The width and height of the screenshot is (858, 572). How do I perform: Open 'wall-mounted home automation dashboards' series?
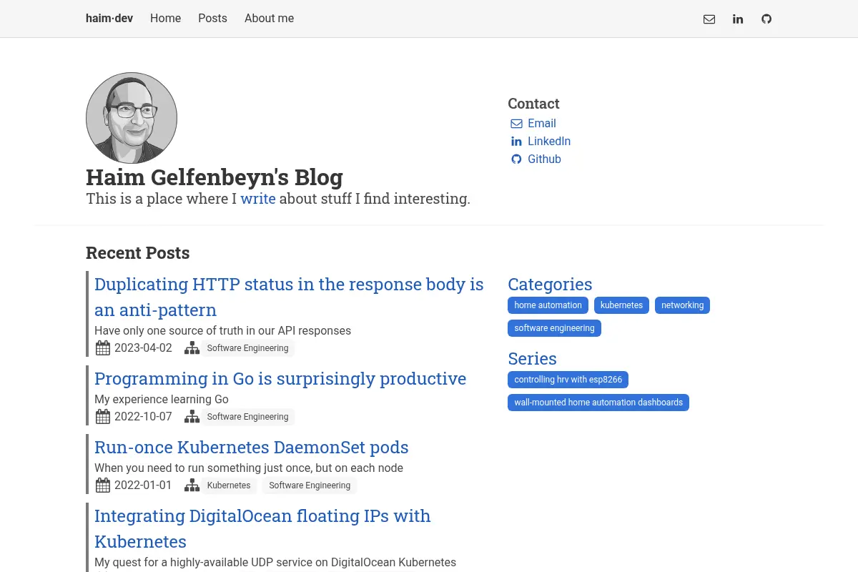pos(598,403)
